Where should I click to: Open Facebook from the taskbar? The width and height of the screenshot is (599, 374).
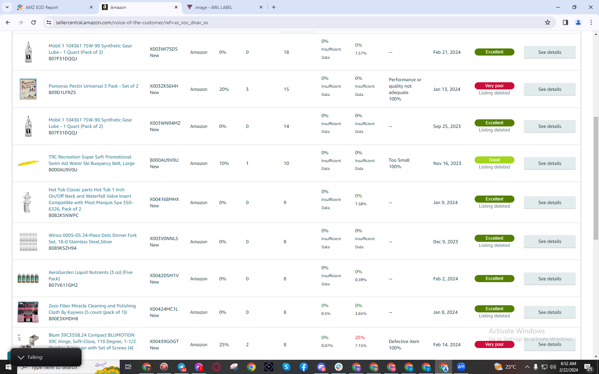[x=304, y=367]
